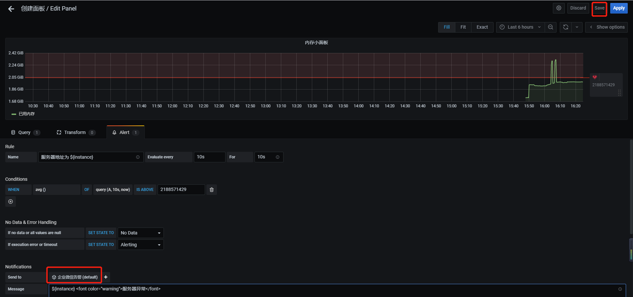Click the Save button
The image size is (633, 297).
click(599, 8)
